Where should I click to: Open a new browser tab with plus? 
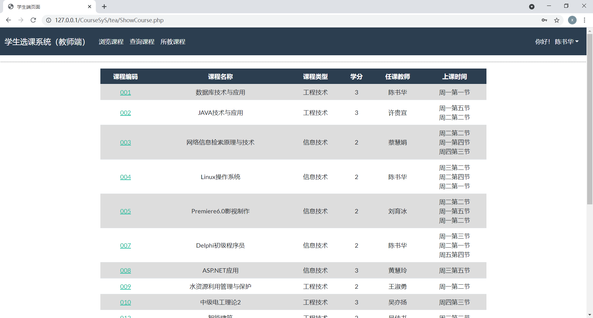[104, 6]
